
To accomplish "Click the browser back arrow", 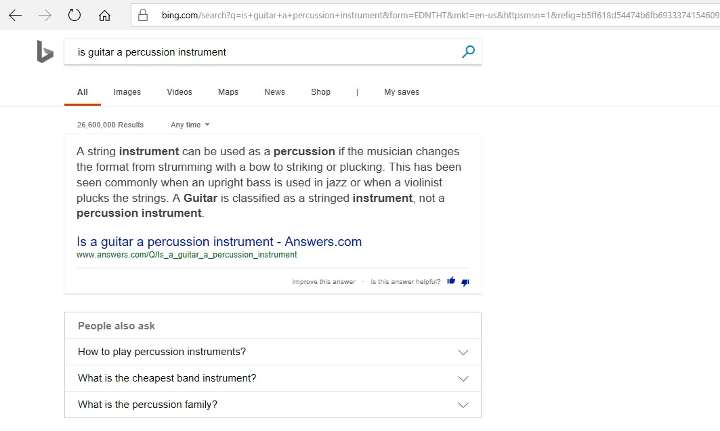I will pos(15,15).
